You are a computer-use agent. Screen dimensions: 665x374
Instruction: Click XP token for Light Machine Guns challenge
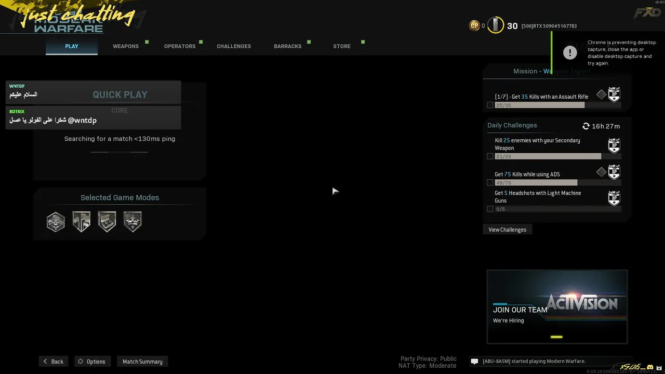click(614, 198)
